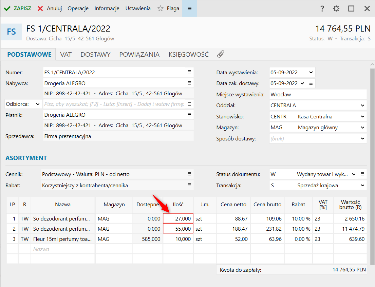
Task: Open list icon next to Numer field
Action: click(190, 72)
